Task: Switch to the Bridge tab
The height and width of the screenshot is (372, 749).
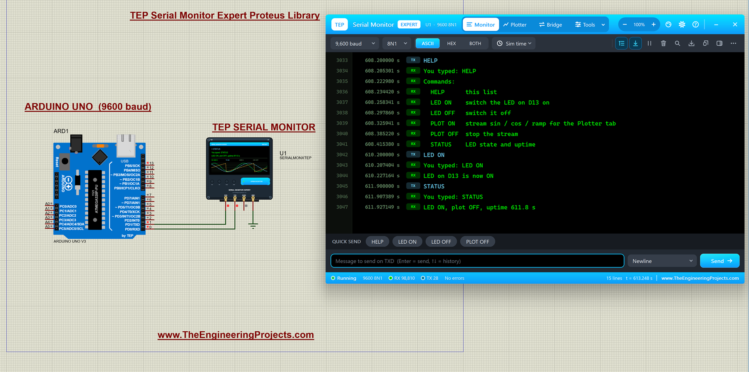Action: coord(551,24)
